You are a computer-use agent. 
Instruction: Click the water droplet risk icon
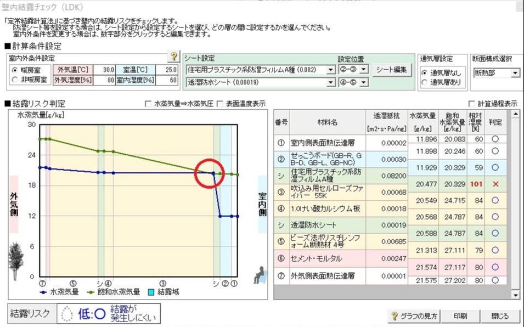pos(67,314)
